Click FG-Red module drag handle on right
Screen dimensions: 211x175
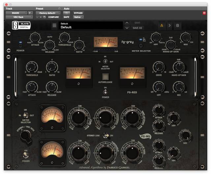coord(202,77)
